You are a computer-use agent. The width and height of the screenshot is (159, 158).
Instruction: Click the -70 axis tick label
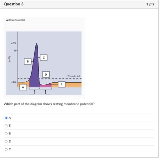(x=14, y=82)
